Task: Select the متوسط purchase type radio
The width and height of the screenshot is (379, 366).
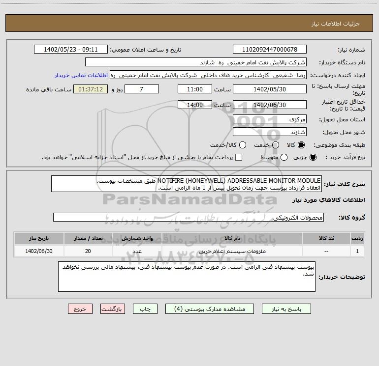Action: tap(284, 158)
